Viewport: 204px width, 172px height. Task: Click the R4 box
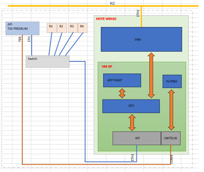coord(82,28)
